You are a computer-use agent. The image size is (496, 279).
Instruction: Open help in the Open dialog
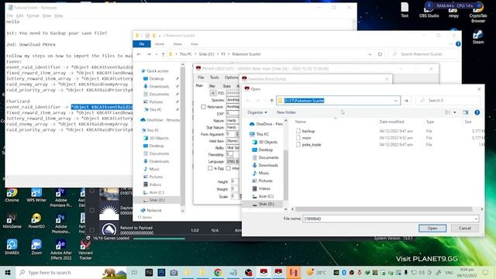click(x=477, y=112)
